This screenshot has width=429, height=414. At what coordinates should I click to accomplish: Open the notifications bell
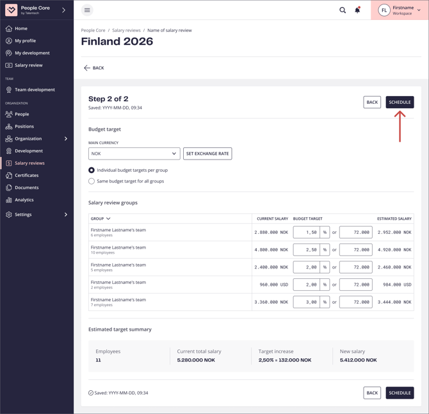pyautogui.click(x=357, y=10)
